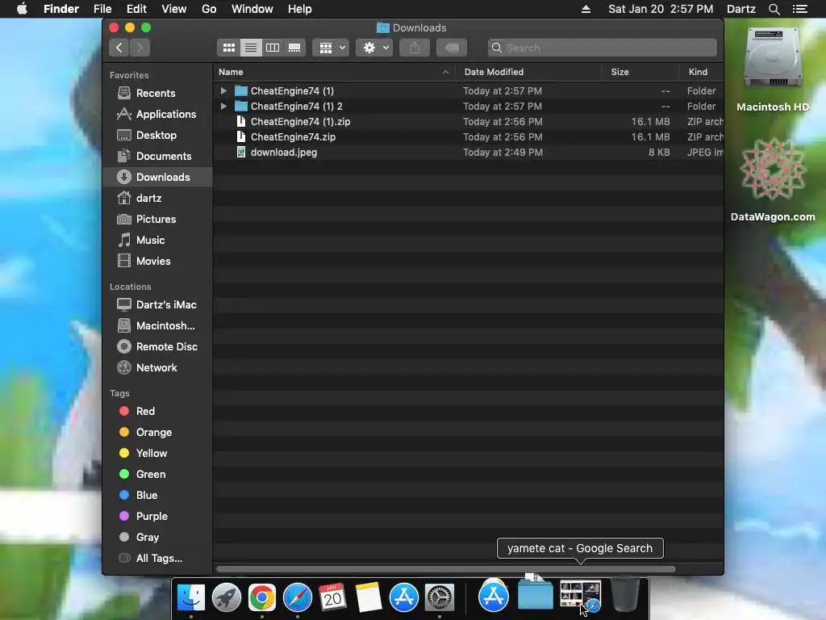Open Spotlight search in the menu bar
826x620 pixels.
pyautogui.click(x=774, y=9)
